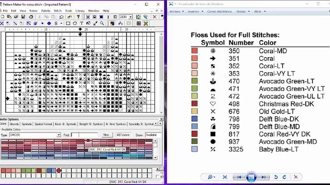Click the pattern canvas vertical scrollbar
Viewport: 330px width, 185px height.
(x=161, y=73)
